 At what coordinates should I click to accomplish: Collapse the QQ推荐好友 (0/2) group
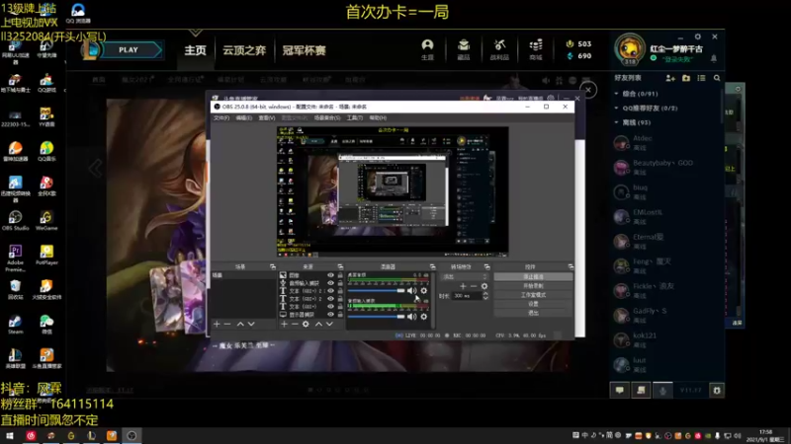click(616, 108)
